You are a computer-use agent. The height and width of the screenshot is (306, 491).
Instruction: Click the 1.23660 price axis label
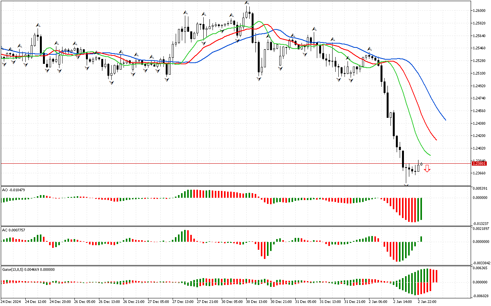coord(479,173)
